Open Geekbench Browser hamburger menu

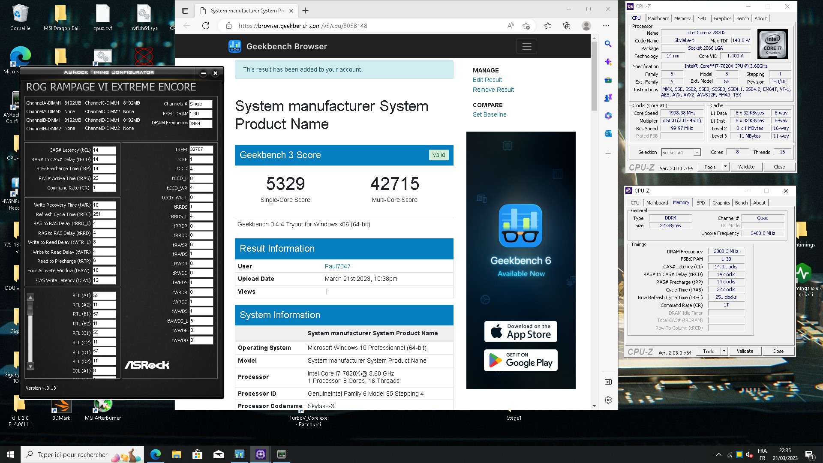526,46
